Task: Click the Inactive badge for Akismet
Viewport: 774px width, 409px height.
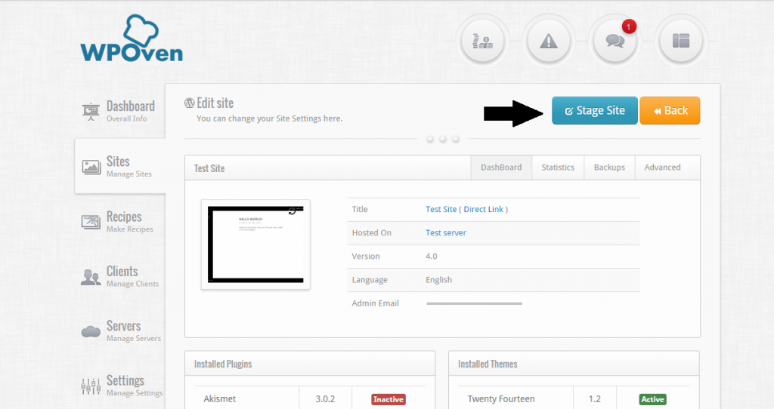Action: 389,399
